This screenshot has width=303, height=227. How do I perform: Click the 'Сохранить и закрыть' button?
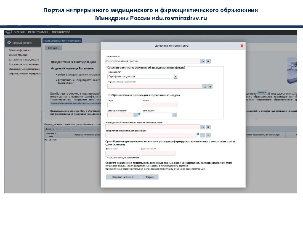click(x=123, y=177)
